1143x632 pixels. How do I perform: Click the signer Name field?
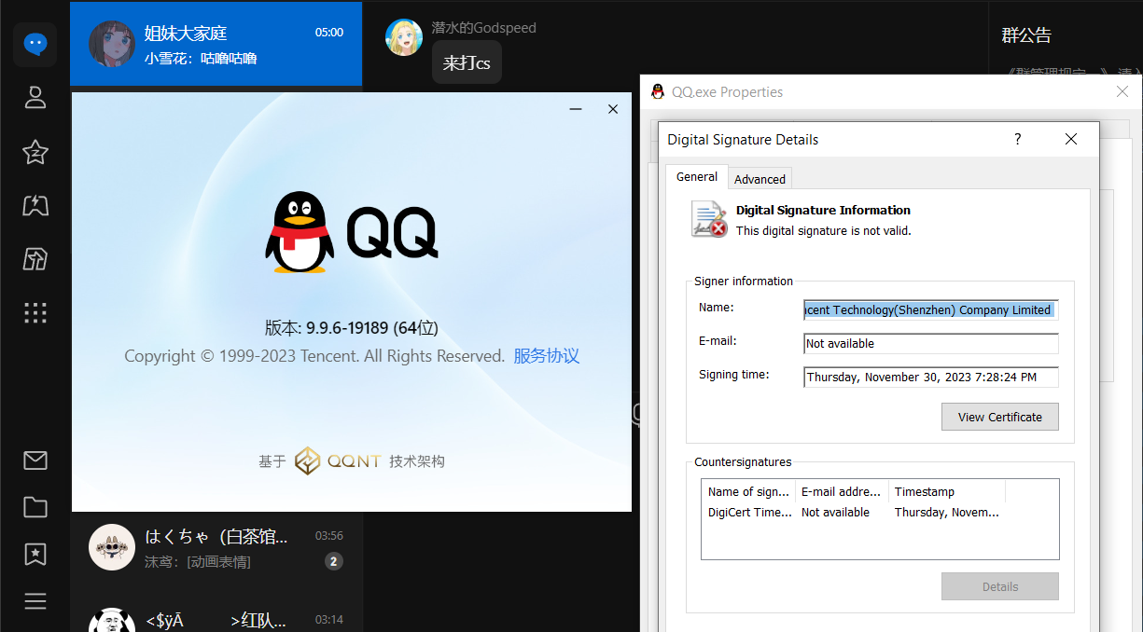tap(931, 310)
